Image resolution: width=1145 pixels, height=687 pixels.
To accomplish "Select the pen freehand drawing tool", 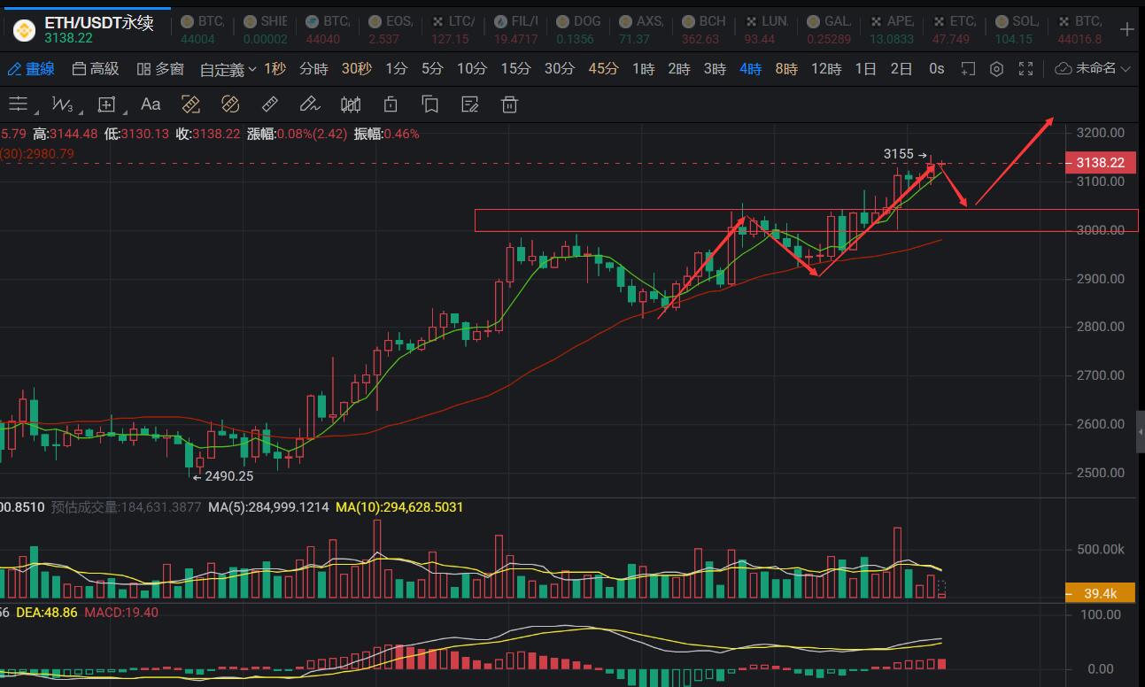I will pos(309,104).
